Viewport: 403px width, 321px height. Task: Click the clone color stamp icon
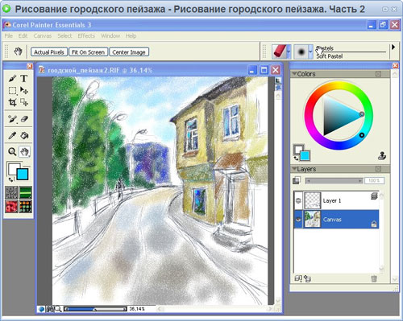(x=382, y=155)
